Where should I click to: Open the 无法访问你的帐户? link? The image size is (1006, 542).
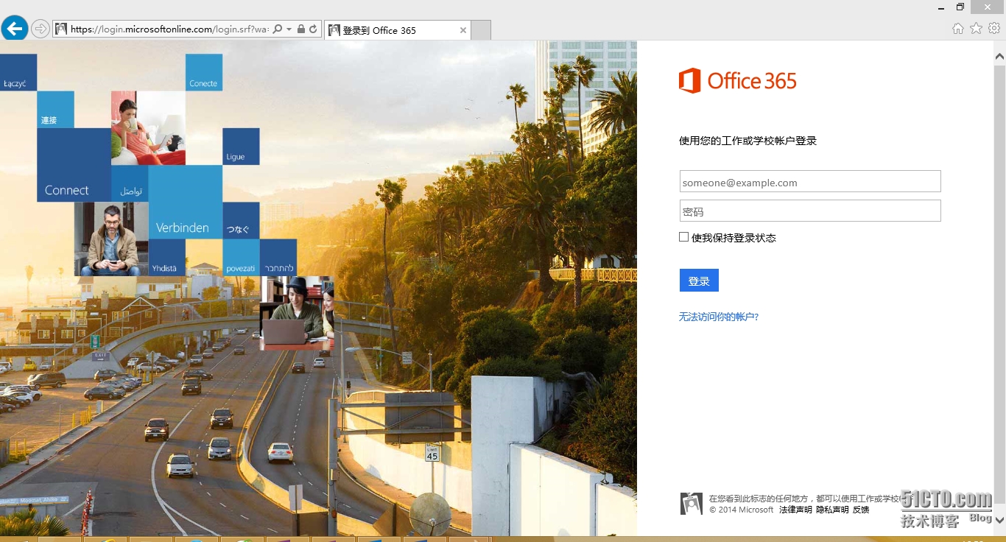[x=718, y=317]
